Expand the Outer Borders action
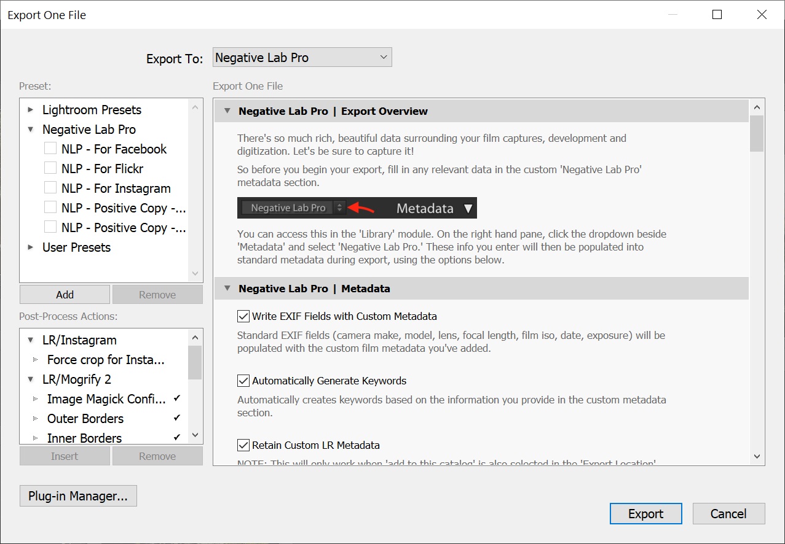Viewport: 785px width, 544px height. (x=35, y=419)
